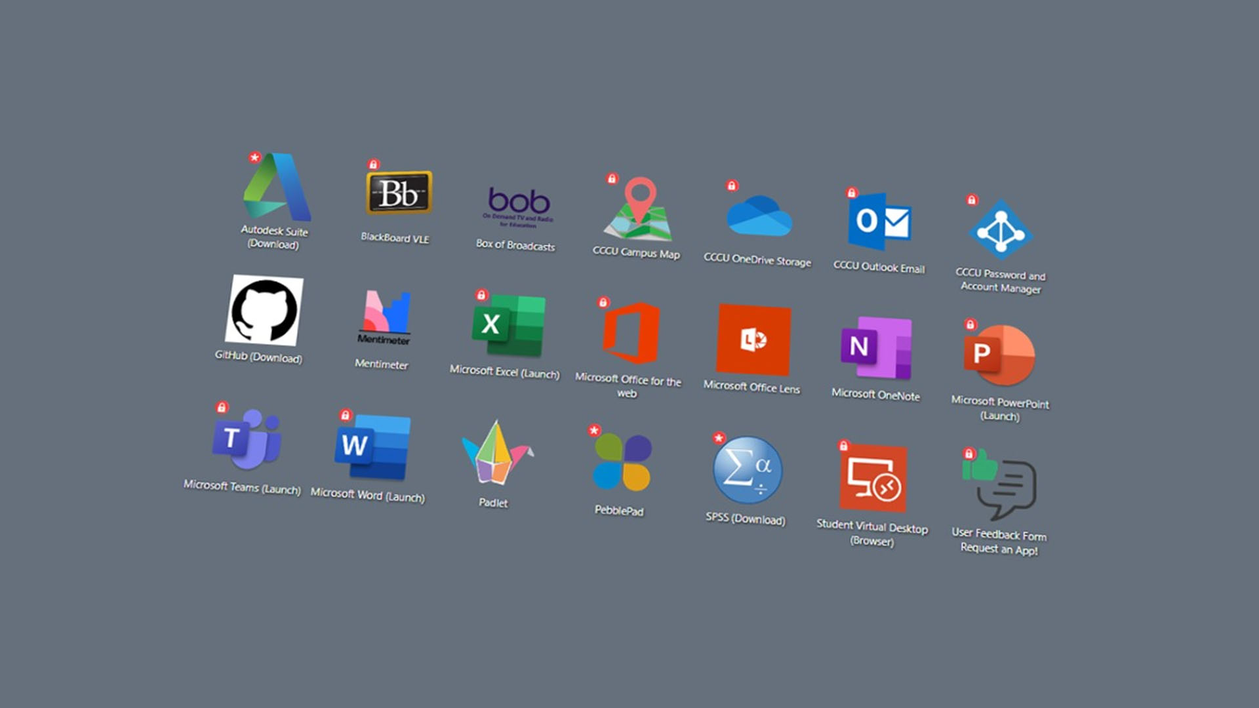Launch Microsoft Word icon
Viewport: 1259px width, 708px height.
(372, 447)
